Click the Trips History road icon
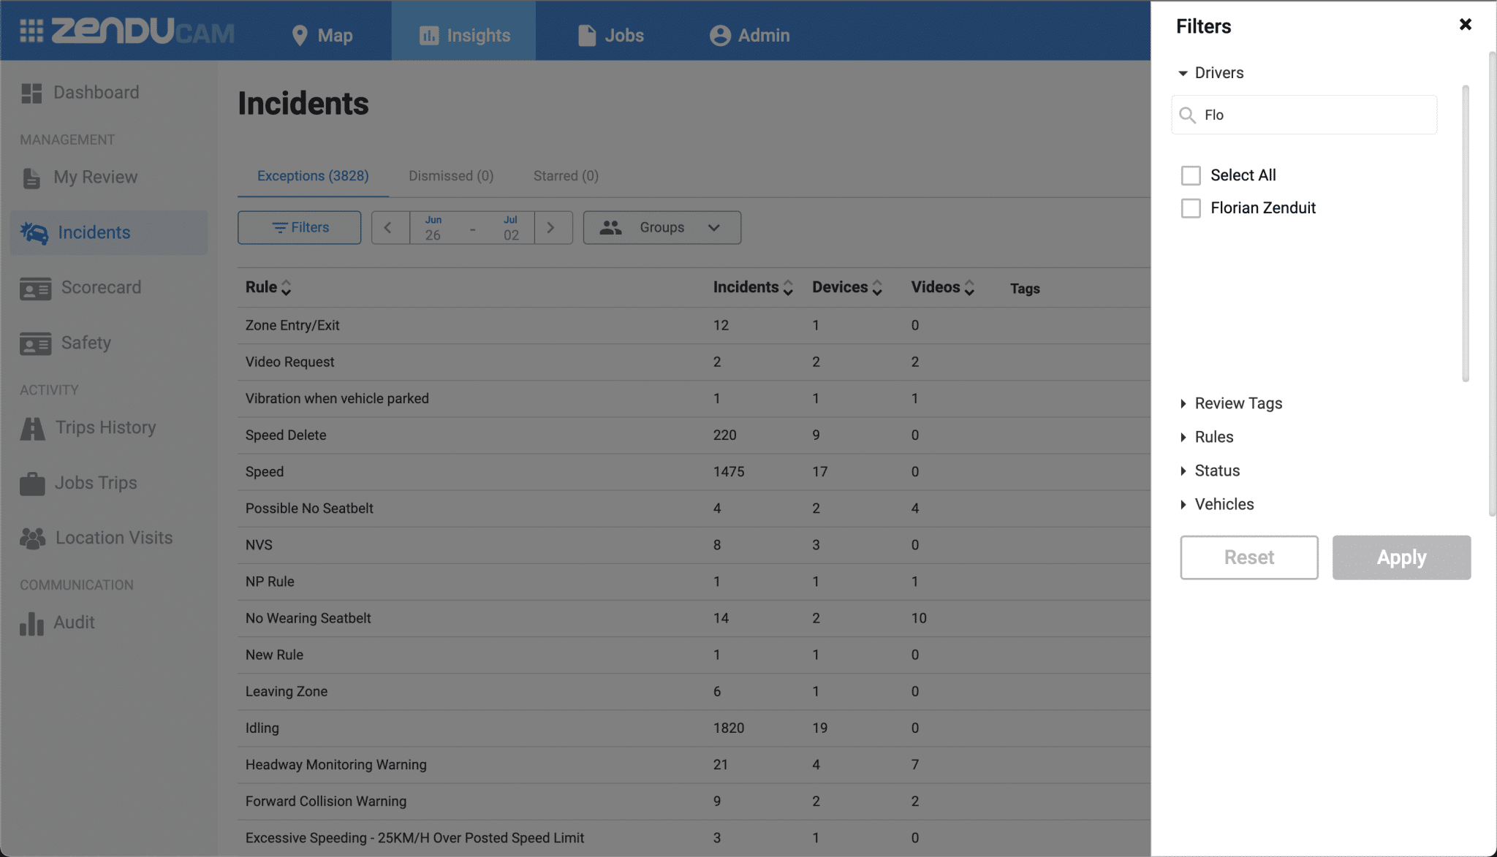Viewport: 1497px width, 857px height. [x=32, y=428]
